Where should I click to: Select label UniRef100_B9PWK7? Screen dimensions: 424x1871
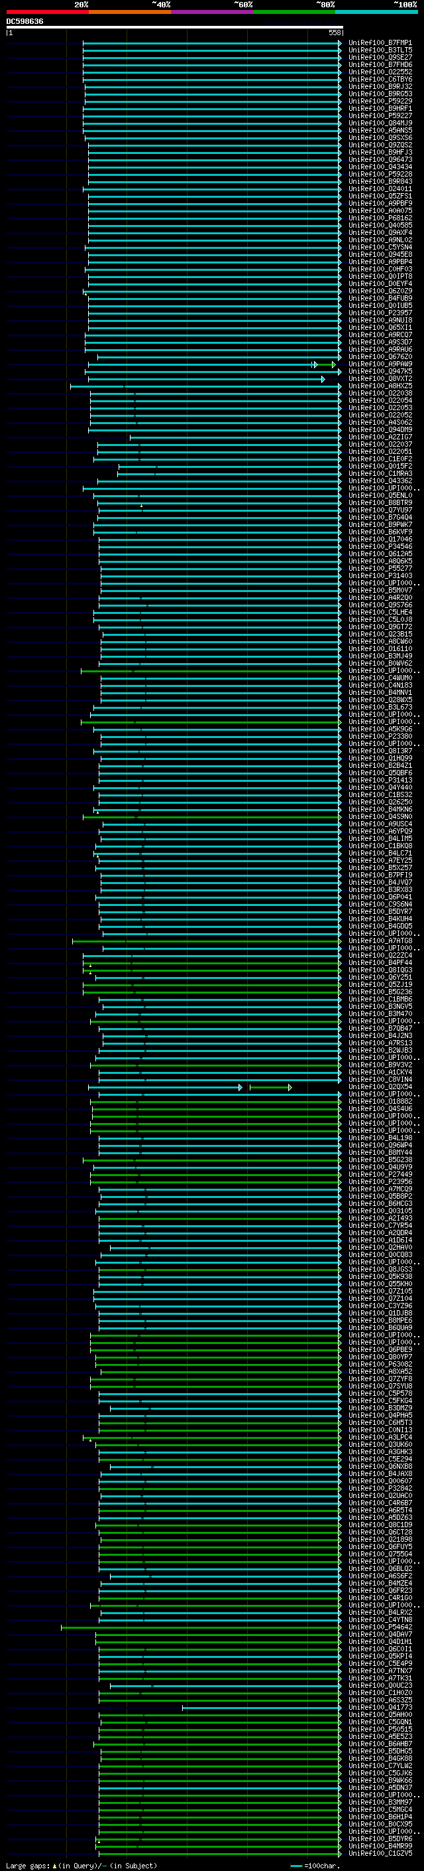tap(380, 524)
